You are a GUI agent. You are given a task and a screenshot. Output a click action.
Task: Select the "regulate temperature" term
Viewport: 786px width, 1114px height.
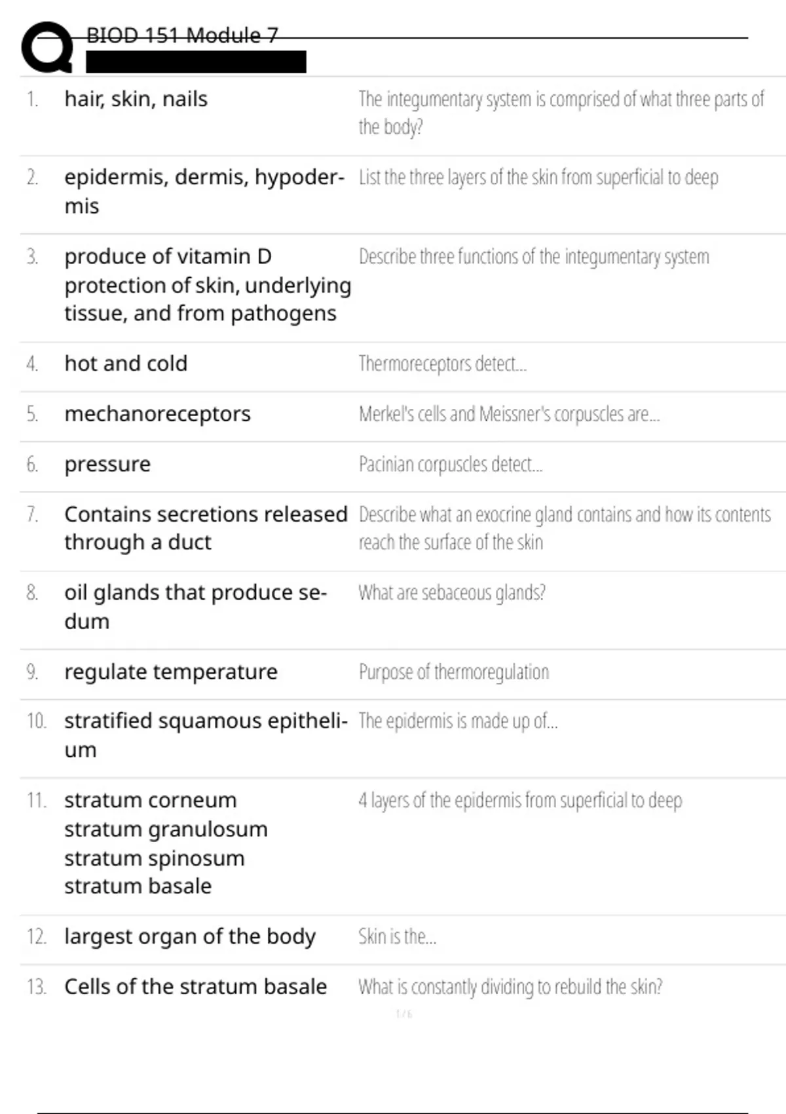point(170,672)
